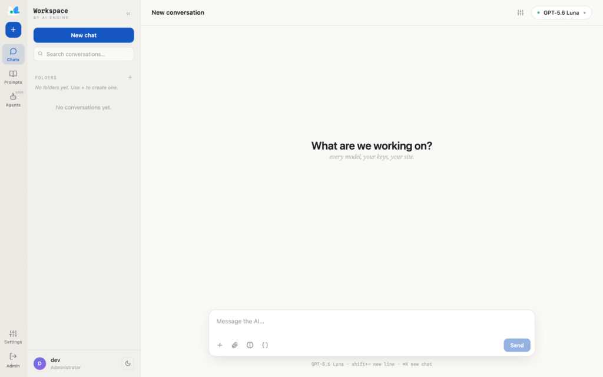Screen dimensions: 603x377
Task: Click the Workspace heading text
Action: click(x=51, y=11)
